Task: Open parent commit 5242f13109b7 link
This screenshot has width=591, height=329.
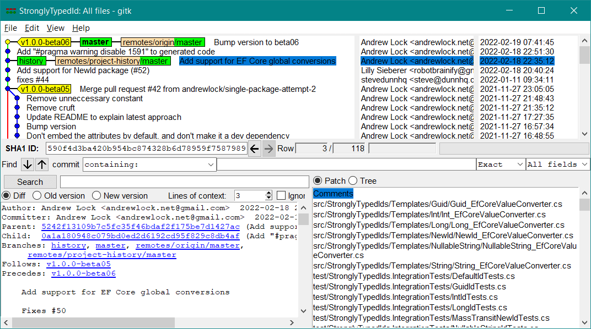Action: (x=141, y=227)
